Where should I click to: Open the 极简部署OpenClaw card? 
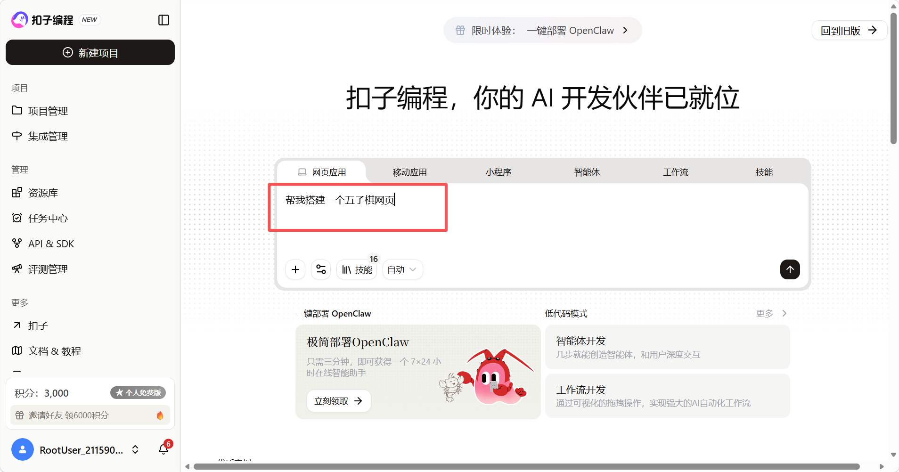pos(418,372)
